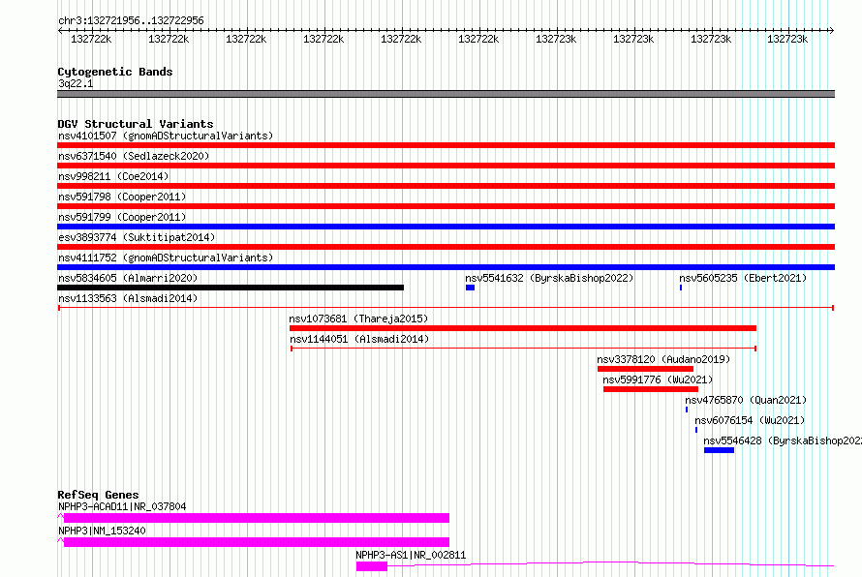This screenshot has height=577, width=862.
Task: Open variant nsv5605235 (Ebert2021) label
Action: coord(743,278)
